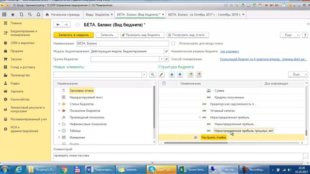Click into the Наименование input field
310x174 pixels.
click(x=123, y=43)
